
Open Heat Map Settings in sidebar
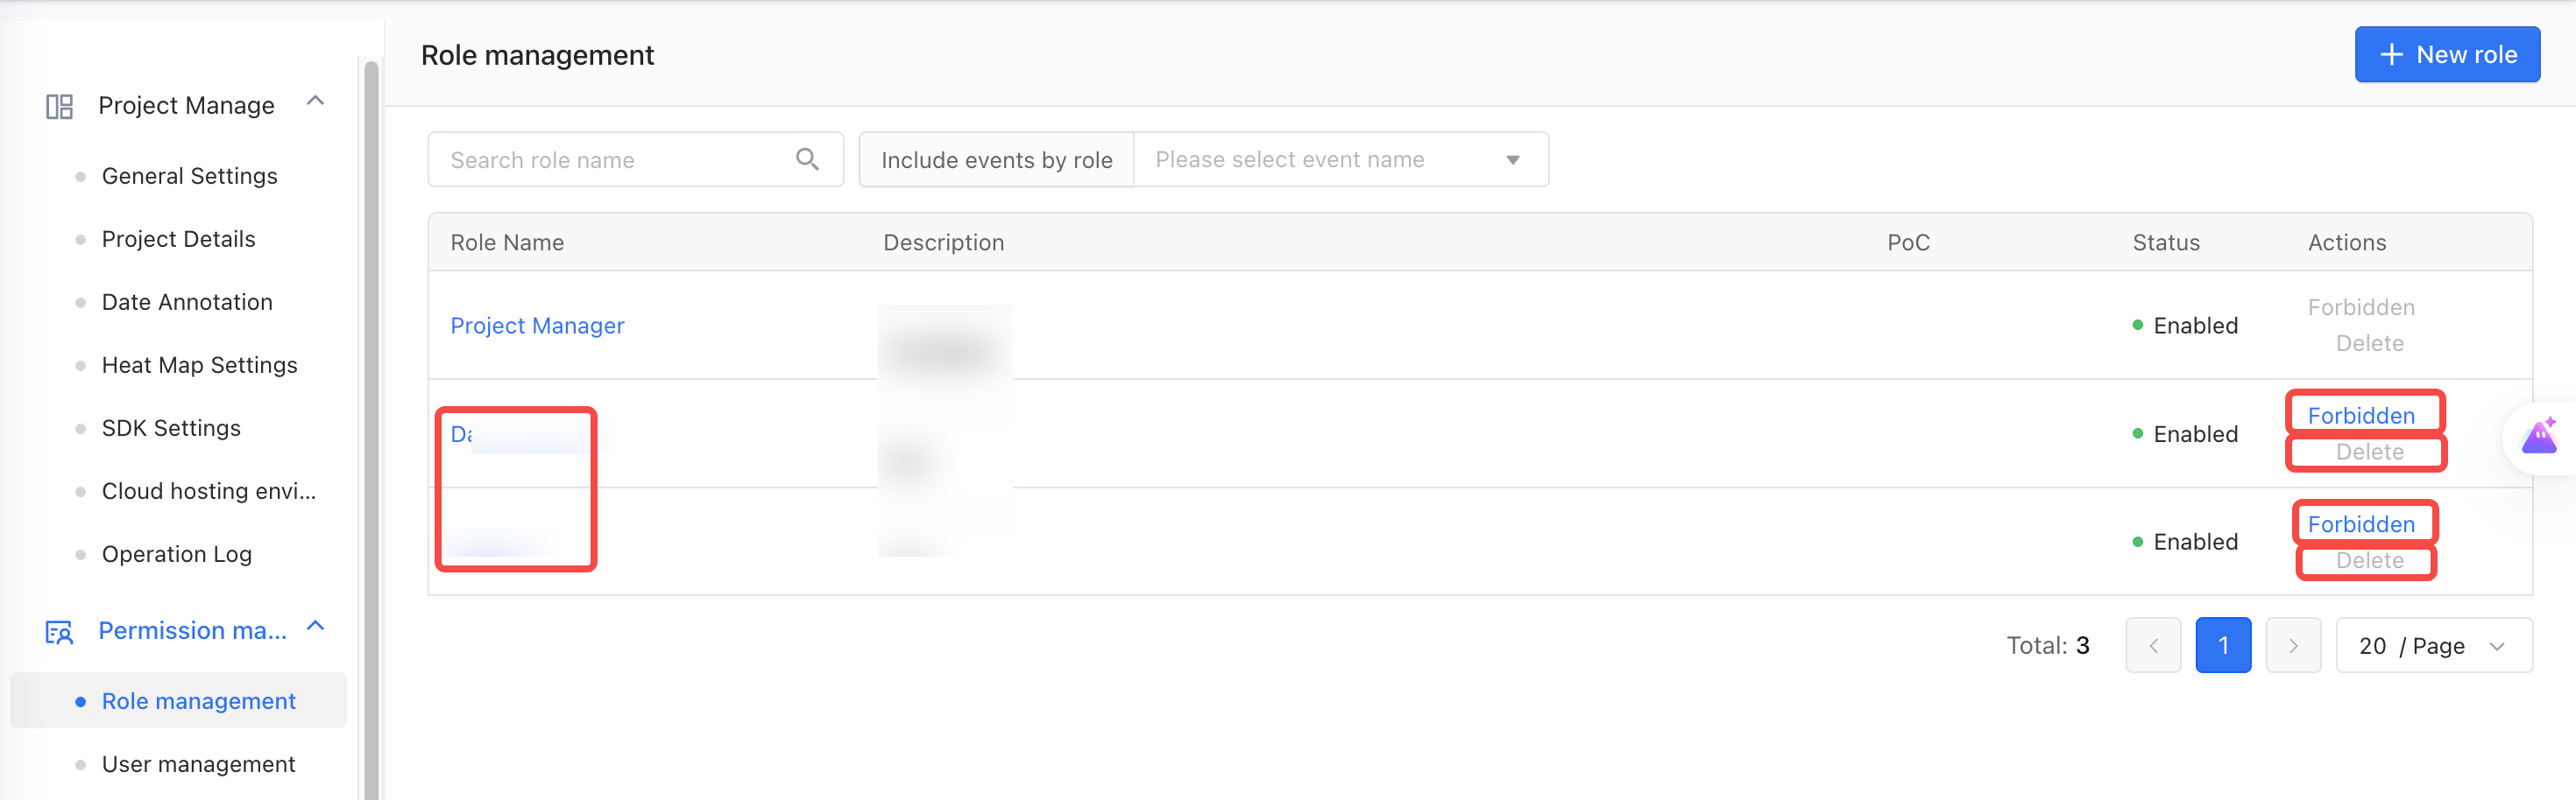tap(199, 366)
